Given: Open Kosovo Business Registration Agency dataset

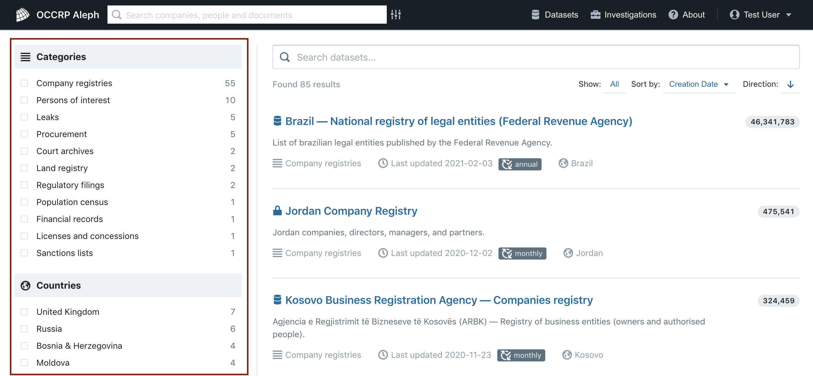Looking at the screenshot, I should [439, 300].
